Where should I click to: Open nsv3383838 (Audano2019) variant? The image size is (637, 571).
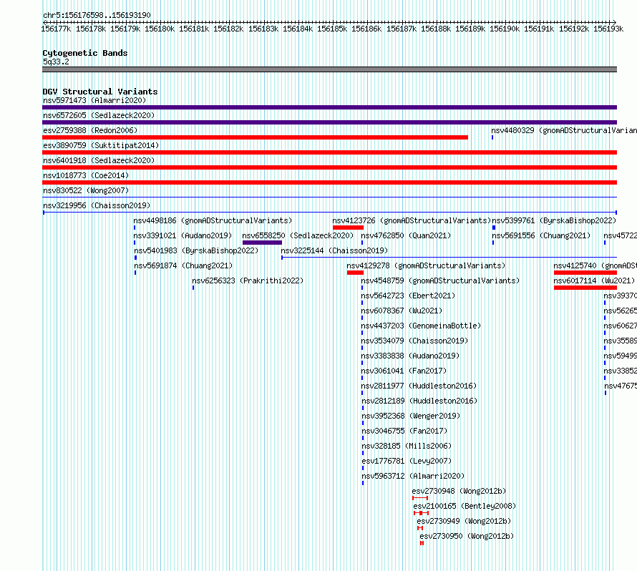[410, 356]
